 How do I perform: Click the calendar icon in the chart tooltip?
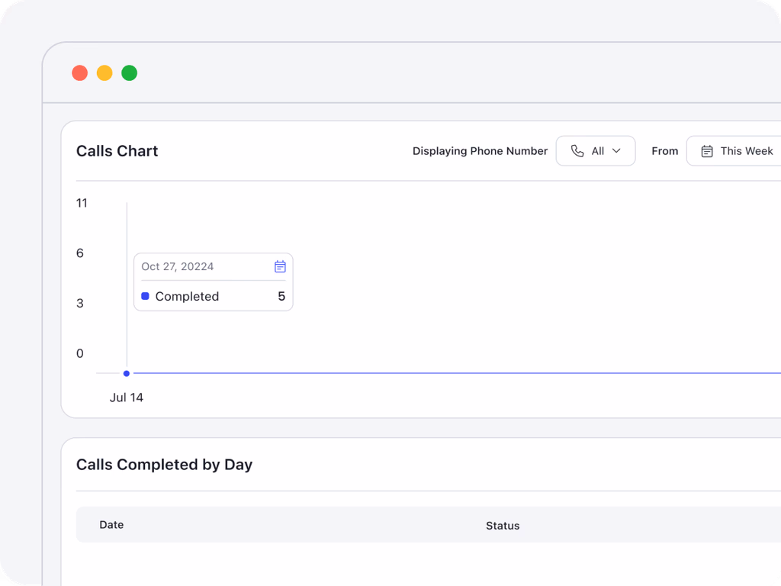pos(280,266)
